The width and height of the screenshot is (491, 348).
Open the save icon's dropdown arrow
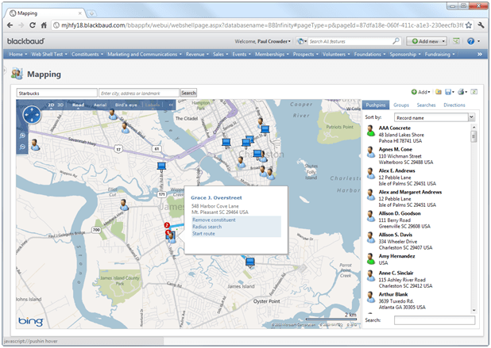(453, 92)
